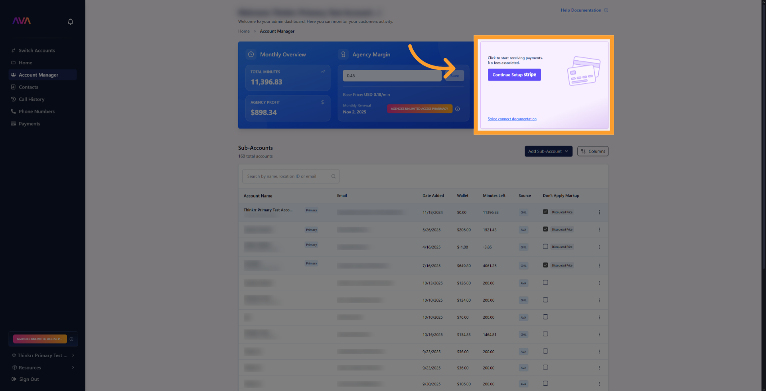The image size is (766, 391).
Task: Toggle markup checkbox for $124.00 wallet row
Action: click(545, 300)
